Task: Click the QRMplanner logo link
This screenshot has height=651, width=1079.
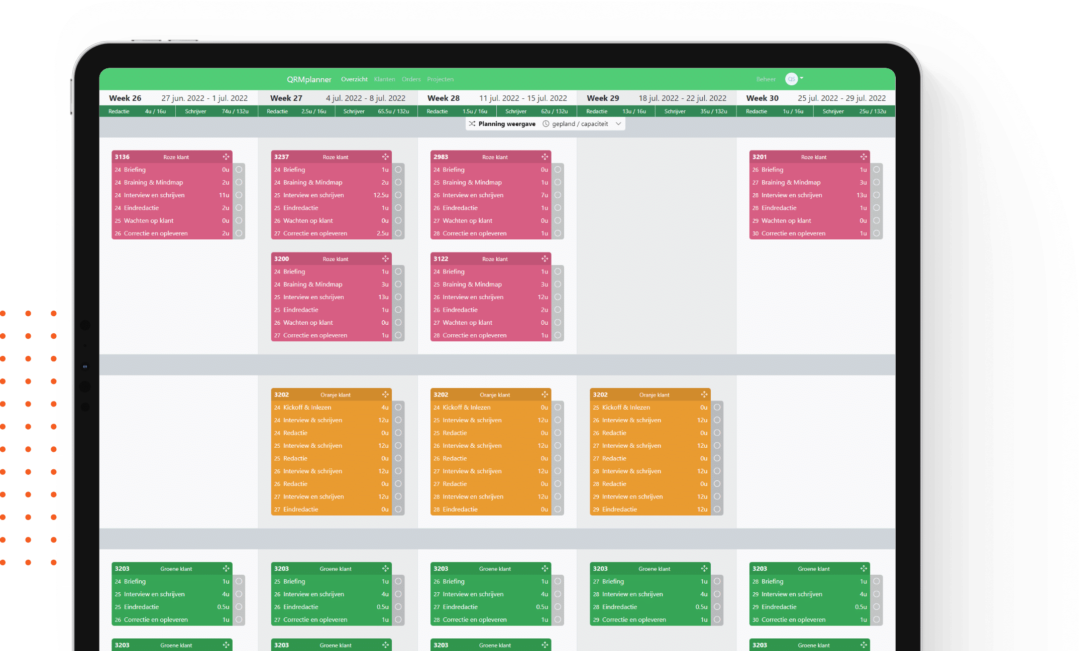Action: pyautogui.click(x=309, y=79)
